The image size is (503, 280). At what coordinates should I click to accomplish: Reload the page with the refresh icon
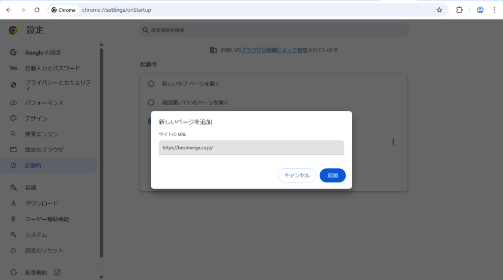[x=37, y=10]
